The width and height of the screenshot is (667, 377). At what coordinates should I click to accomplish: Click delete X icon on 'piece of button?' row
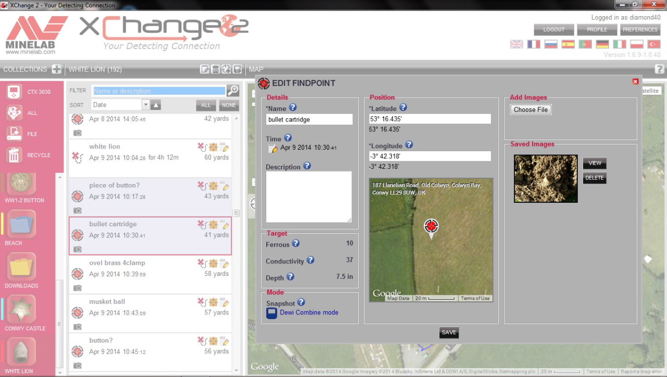202,186
